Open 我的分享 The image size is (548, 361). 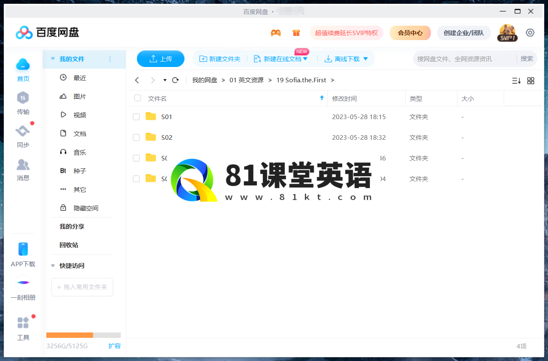tap(72, 227)
